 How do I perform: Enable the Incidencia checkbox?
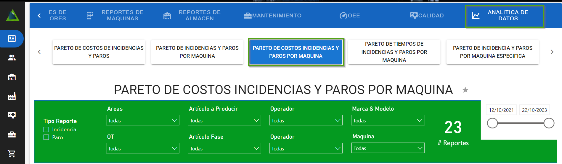click(46, 129)
